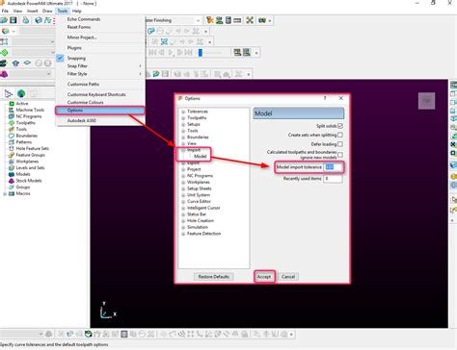Click the globe icon above the explorer tree
457x350 pixels.
pyautogui.click(x=21, y=93)
